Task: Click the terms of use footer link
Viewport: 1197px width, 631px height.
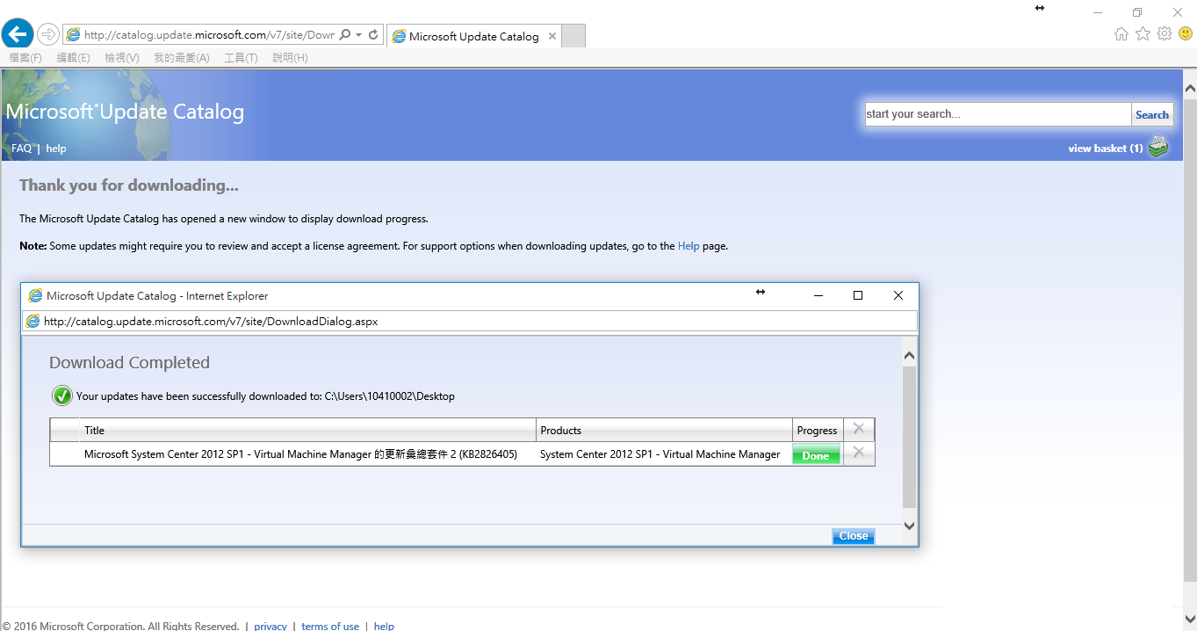Action: point(330,626)
